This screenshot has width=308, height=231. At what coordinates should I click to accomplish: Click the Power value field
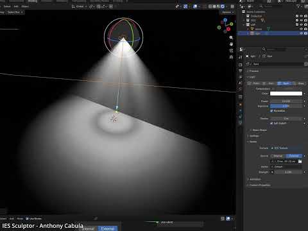[286, 101]
